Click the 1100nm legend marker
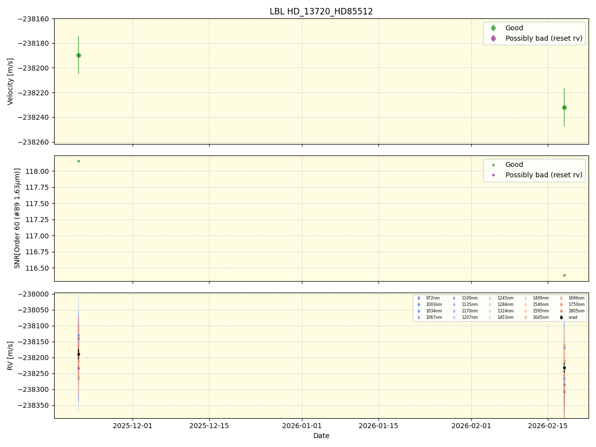This screenshot has height=447, width=596. click(454, 298)
